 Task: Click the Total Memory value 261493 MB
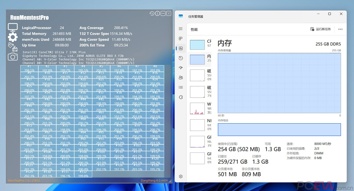tap(62, 33)
